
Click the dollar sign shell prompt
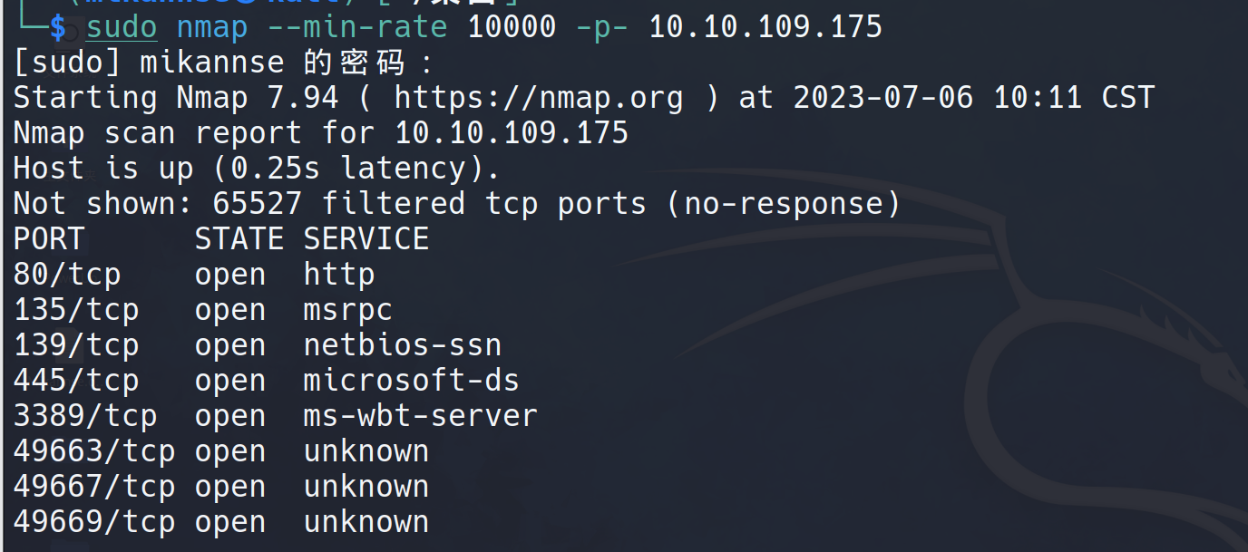click(58, 26)
